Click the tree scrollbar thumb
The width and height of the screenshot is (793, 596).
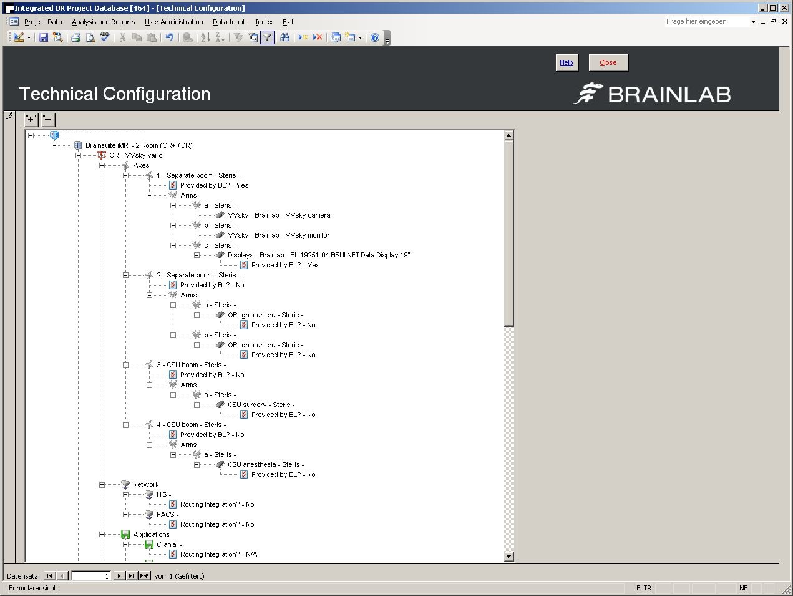(x=509, y=233)
